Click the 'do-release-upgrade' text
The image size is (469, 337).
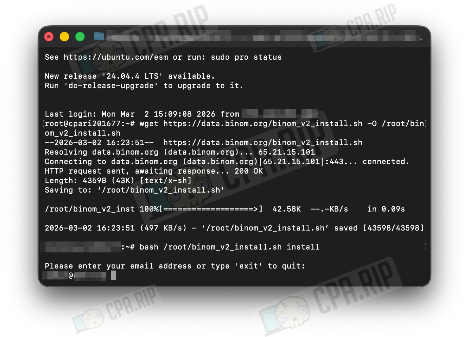point(111,86)
